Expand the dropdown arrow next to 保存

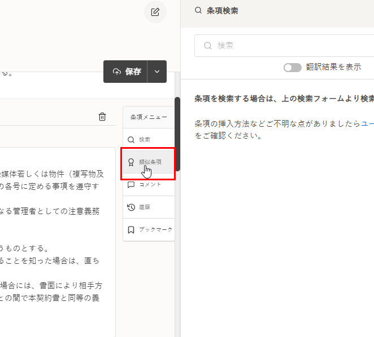(x=157, y=72)
